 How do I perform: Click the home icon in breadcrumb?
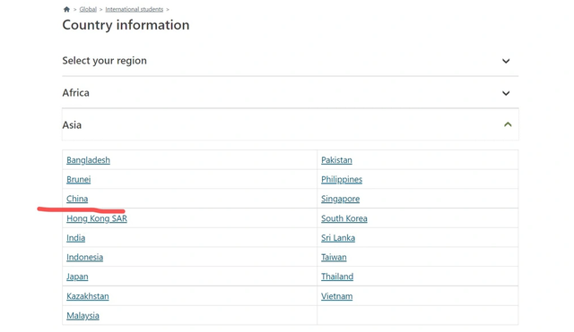click(66, 9)
